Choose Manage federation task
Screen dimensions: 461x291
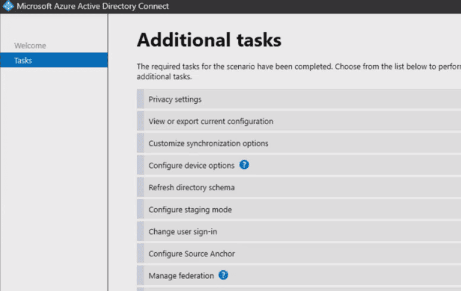[299, 275]
